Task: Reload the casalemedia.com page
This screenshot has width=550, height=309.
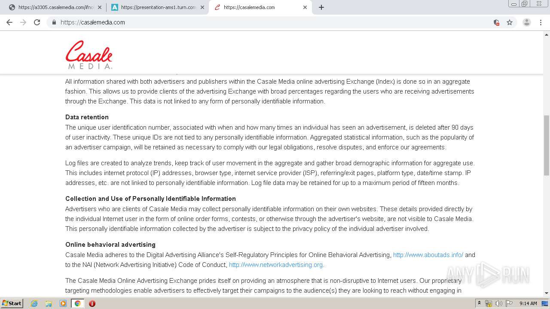Action: click(x=37, y=22)
